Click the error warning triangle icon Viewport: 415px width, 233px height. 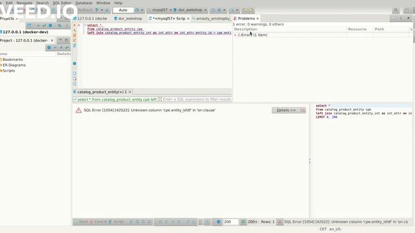pos(78,111)
